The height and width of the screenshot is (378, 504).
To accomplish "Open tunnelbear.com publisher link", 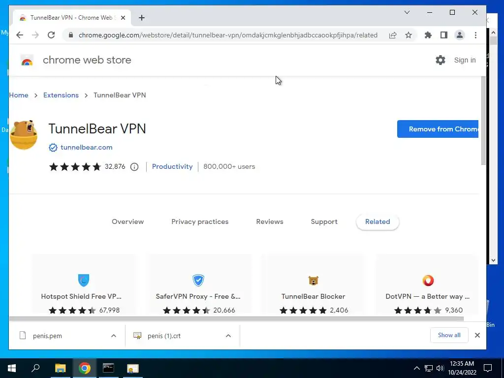I will click(87, 147).
